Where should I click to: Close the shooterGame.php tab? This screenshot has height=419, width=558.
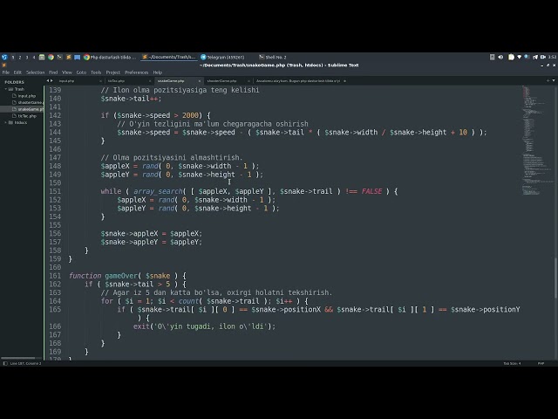248,81
